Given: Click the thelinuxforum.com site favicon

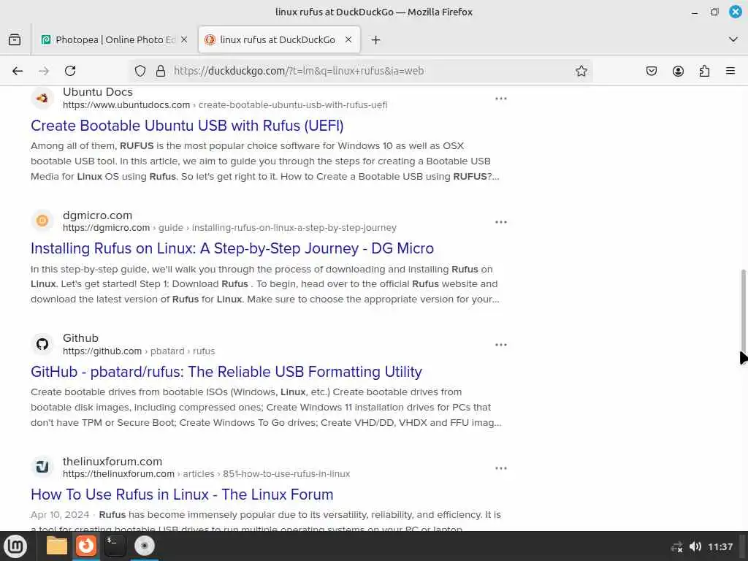Looking at the screenshot, I should tap(42, 467).
